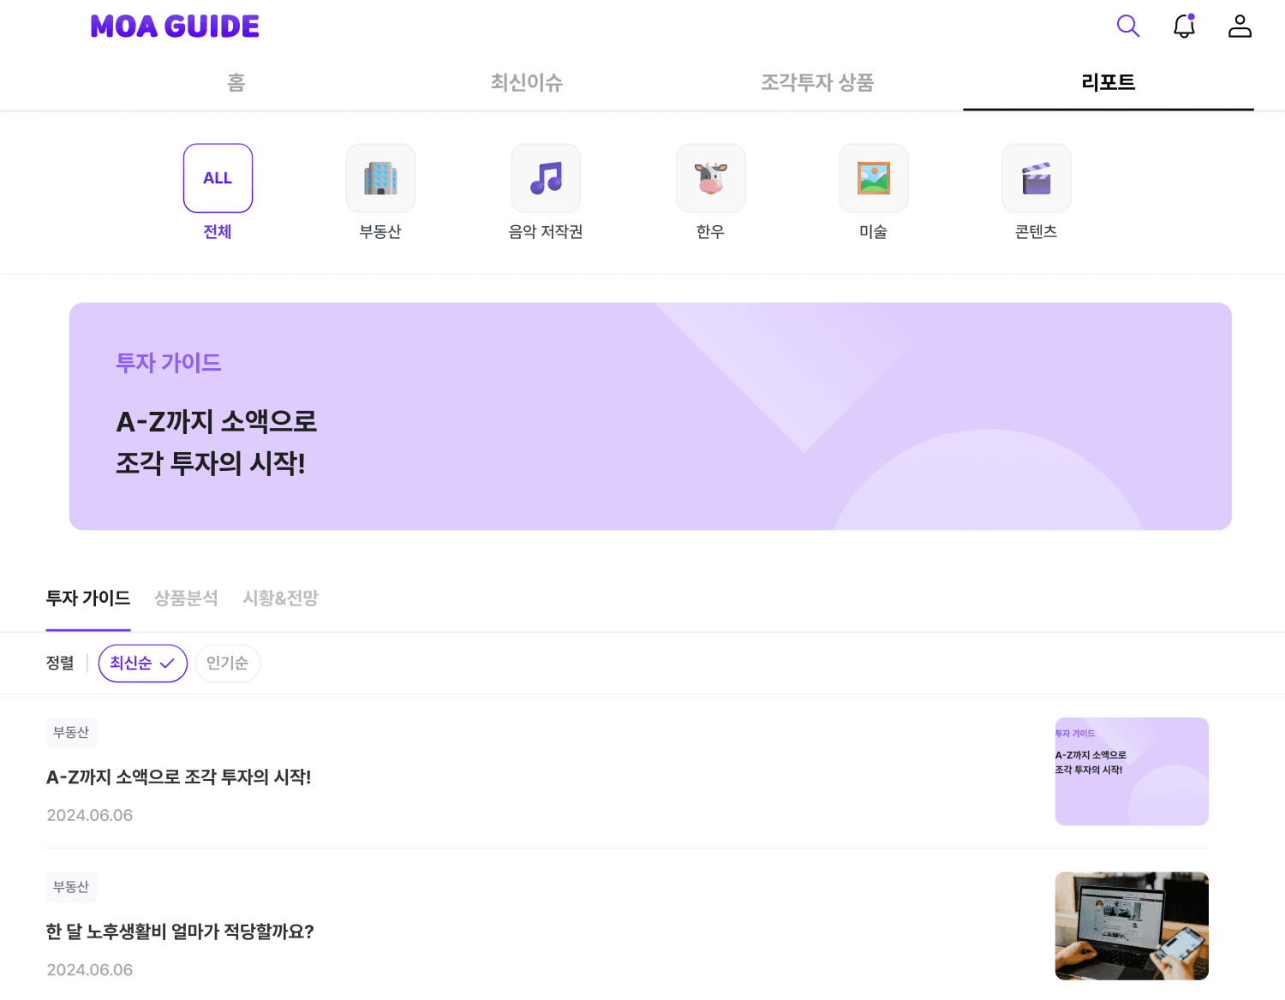Click the search magnifier icon

click(1128, 27)
